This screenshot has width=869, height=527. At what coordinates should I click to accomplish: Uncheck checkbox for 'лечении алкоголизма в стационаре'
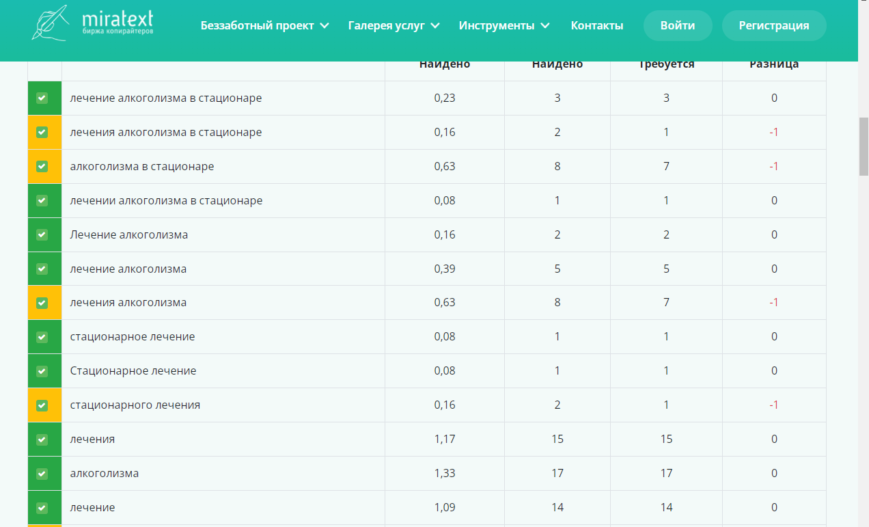[42, 200]
